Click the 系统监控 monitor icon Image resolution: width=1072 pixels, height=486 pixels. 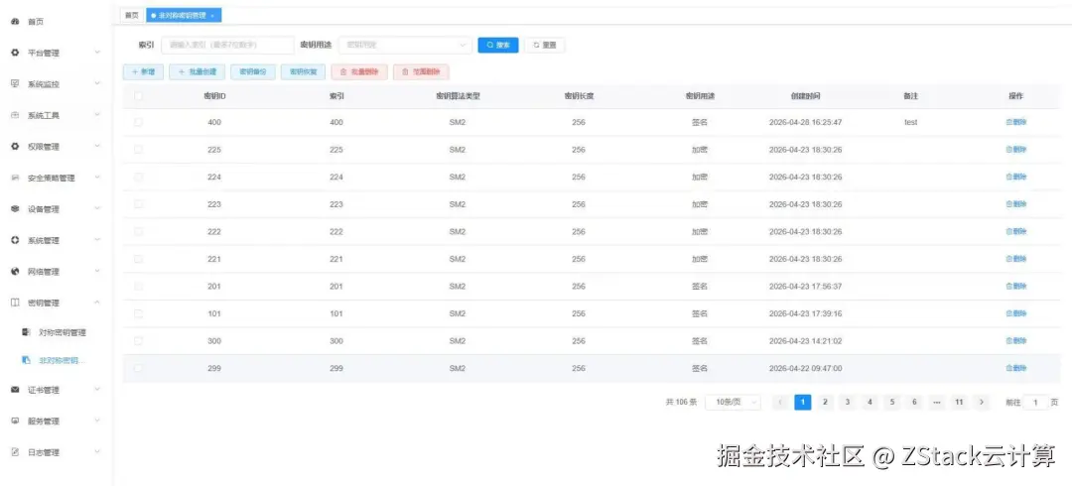[15, 84]
